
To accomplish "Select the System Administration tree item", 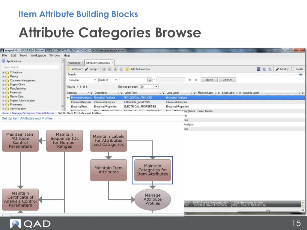I will [22, 101].
